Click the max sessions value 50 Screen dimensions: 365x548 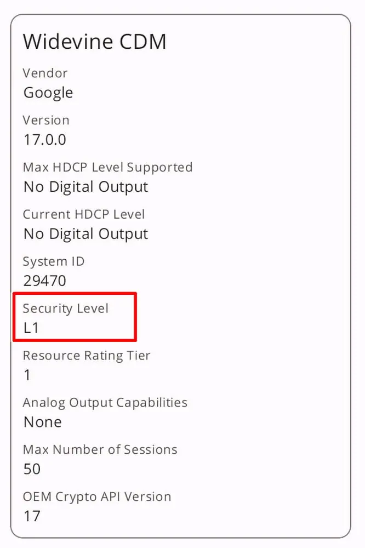32,470
